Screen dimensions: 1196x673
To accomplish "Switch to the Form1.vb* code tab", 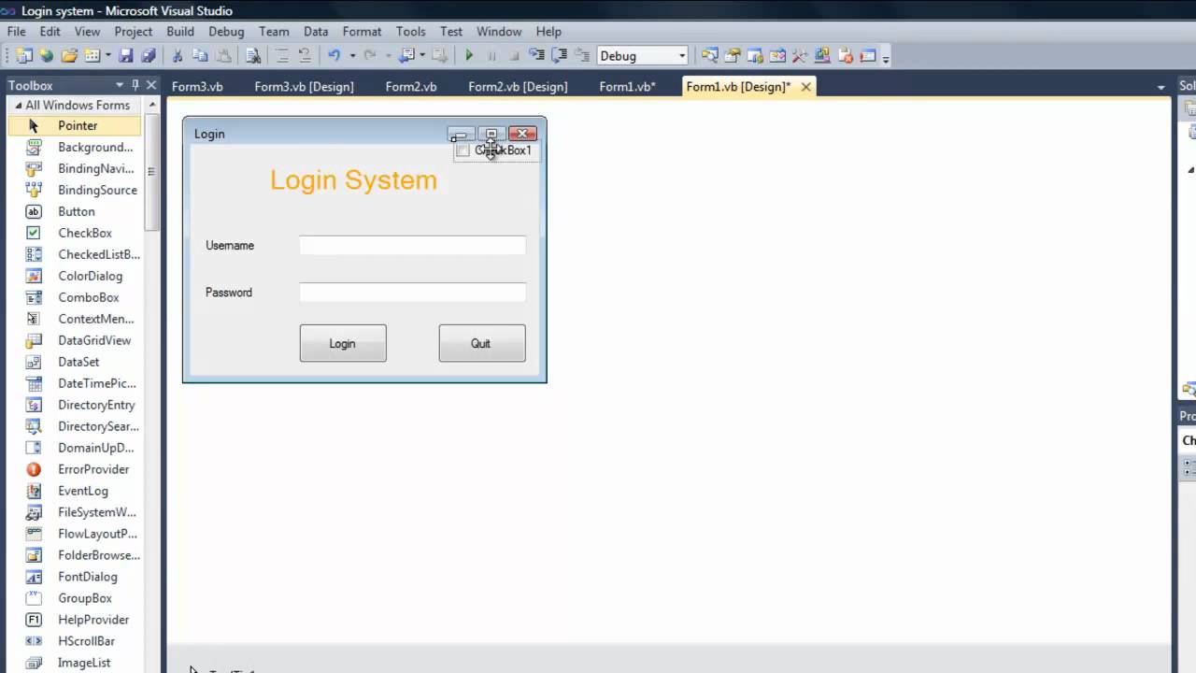I will (627, 87).
